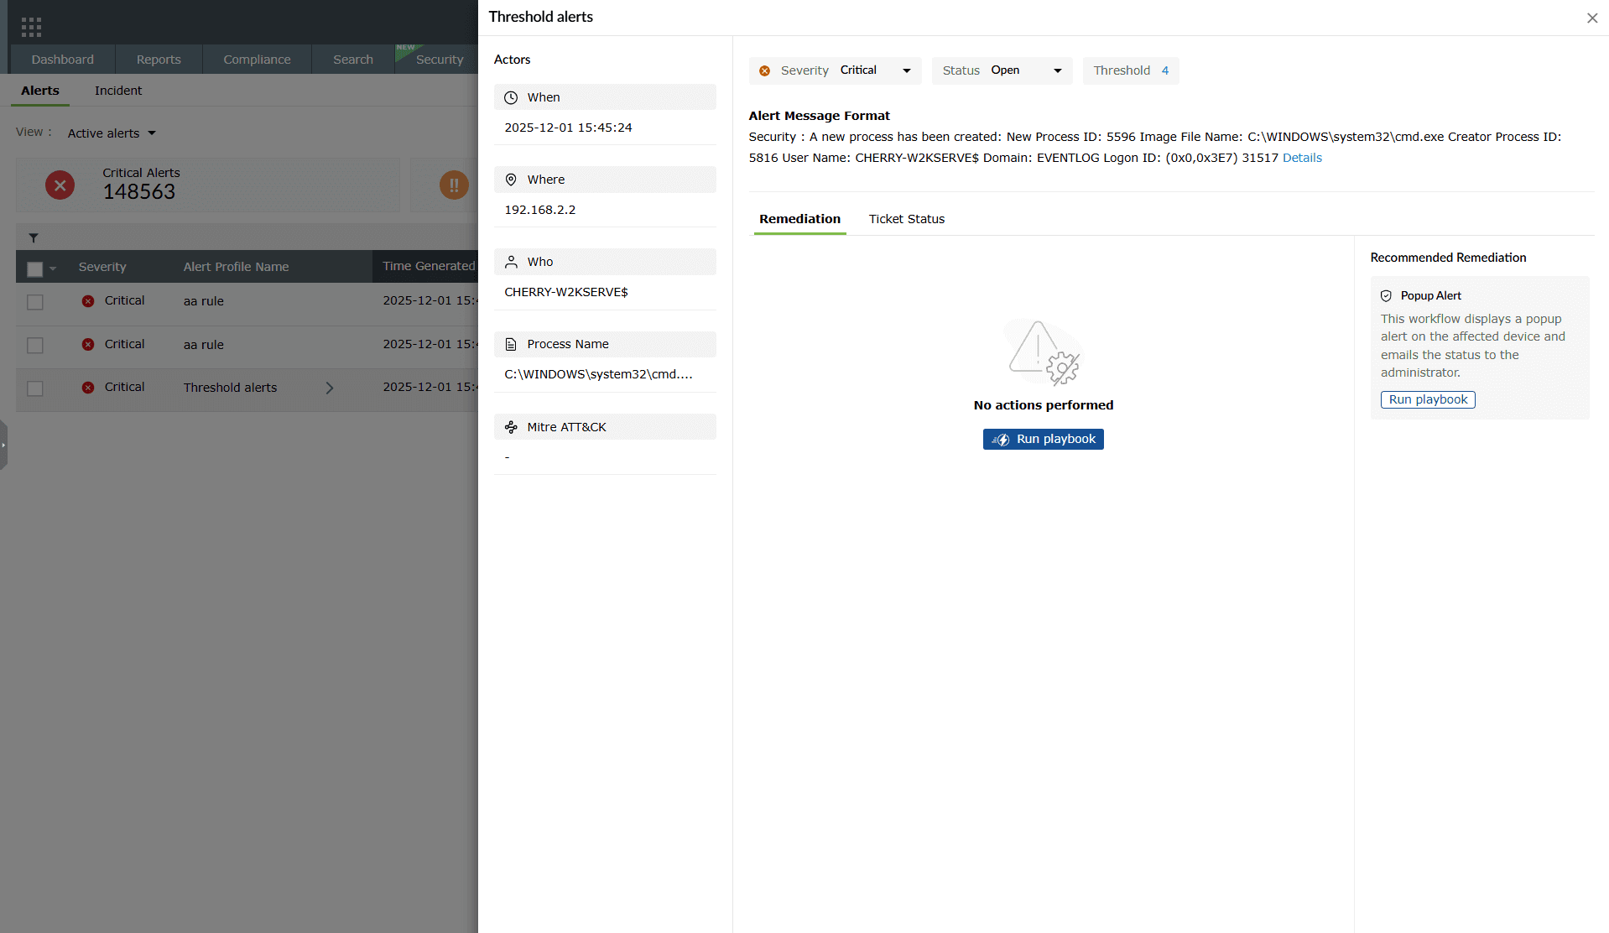The width and height of the screenshot is (1609, 933).
Task: Select the Remediation tab
Action: pyautogui.click(x=799, y=219)
